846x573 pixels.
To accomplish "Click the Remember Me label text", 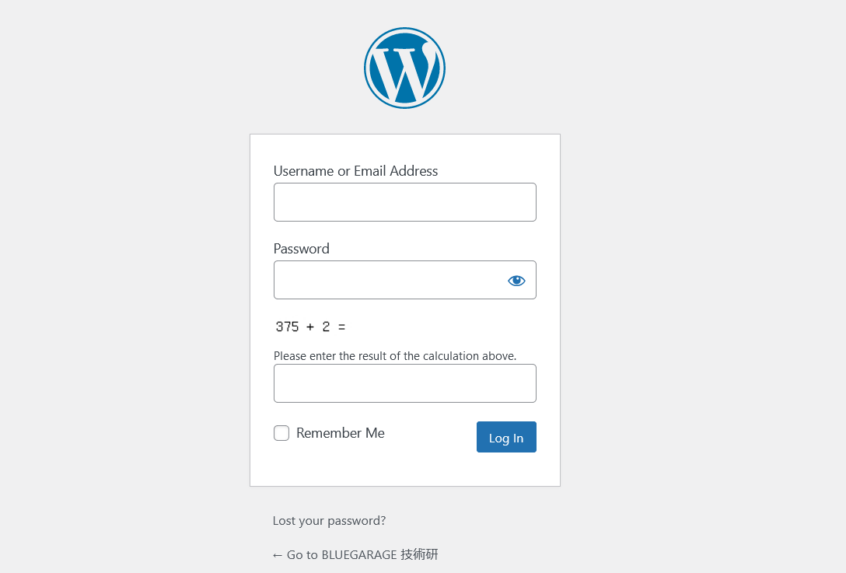I will pos(341,433).
